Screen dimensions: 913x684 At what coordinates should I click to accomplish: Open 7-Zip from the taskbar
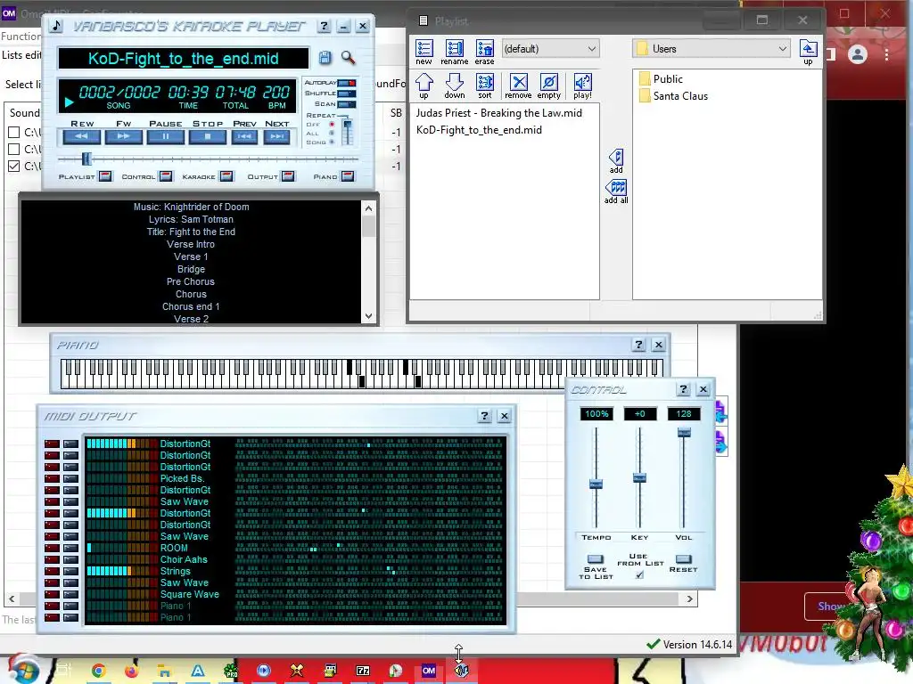point(363,671)
